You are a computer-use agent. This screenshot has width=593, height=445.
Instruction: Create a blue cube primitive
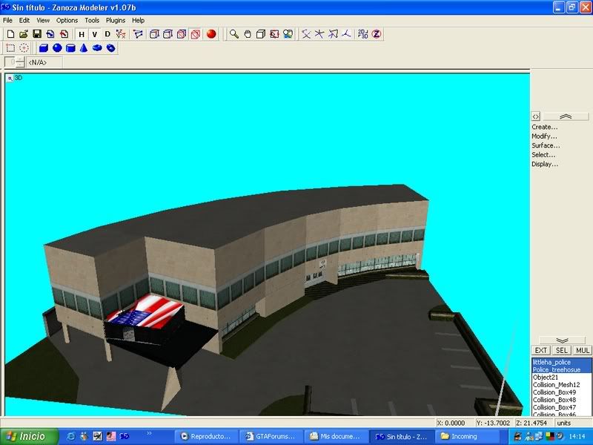click(x=43, y=48)
